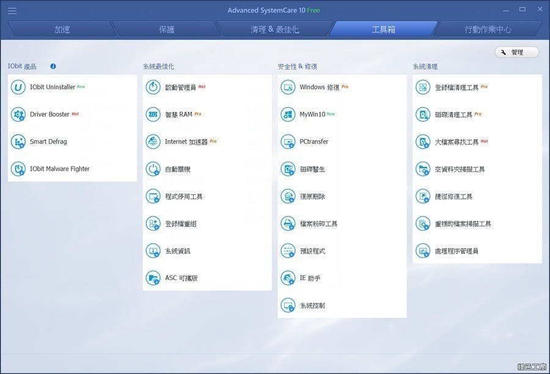
Task: Open the 系統控制 system control icon
Action: (x=288, y=306)
